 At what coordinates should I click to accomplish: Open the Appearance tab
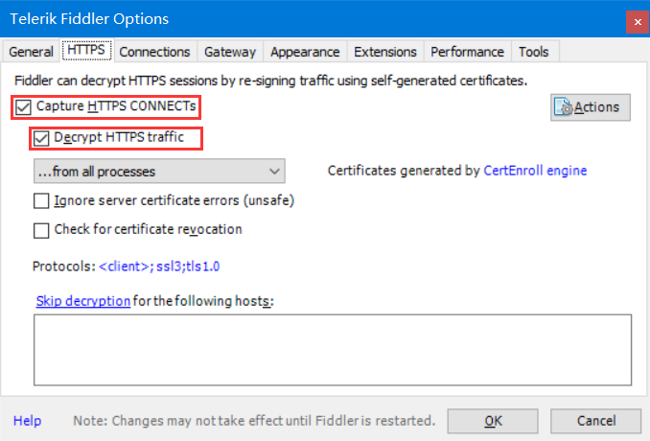click(305, 52)
